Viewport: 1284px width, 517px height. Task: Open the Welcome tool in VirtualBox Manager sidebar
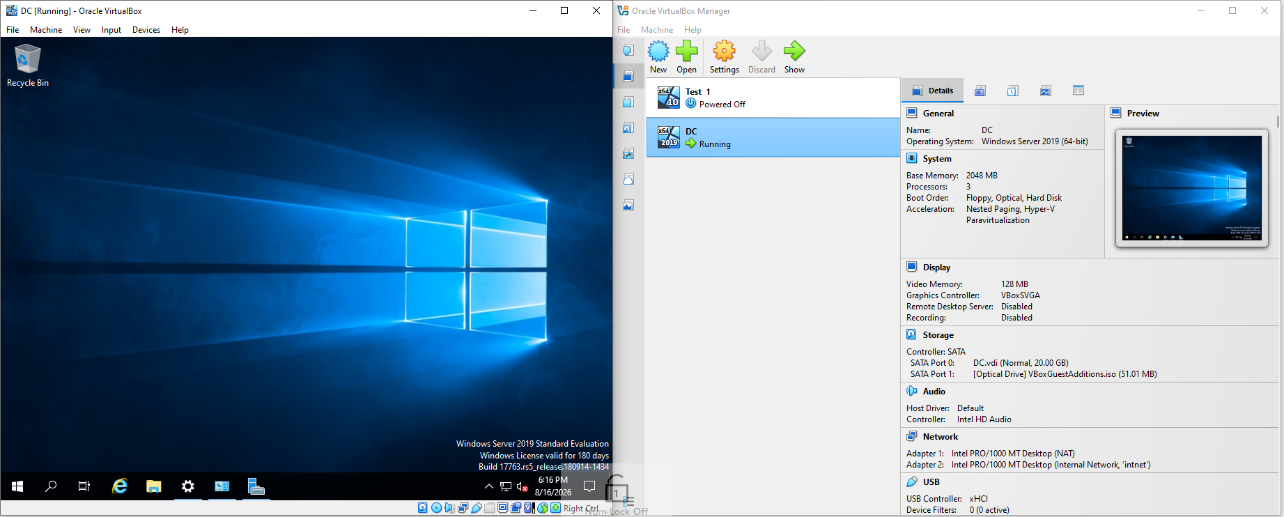pyautogui.click(x=628, y=50)
